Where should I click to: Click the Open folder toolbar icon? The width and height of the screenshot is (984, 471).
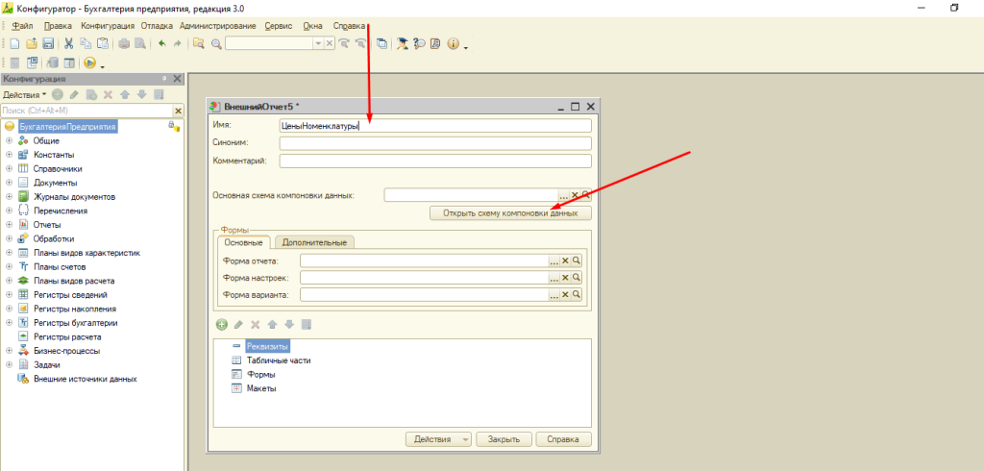pos(32,43)
